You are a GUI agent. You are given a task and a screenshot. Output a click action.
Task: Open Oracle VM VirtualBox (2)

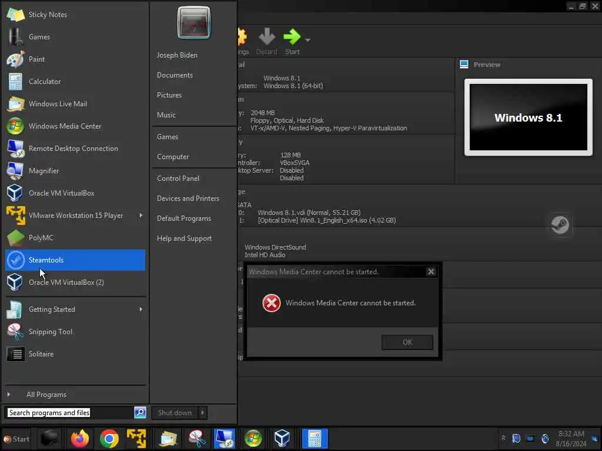[x=75, y=282]
